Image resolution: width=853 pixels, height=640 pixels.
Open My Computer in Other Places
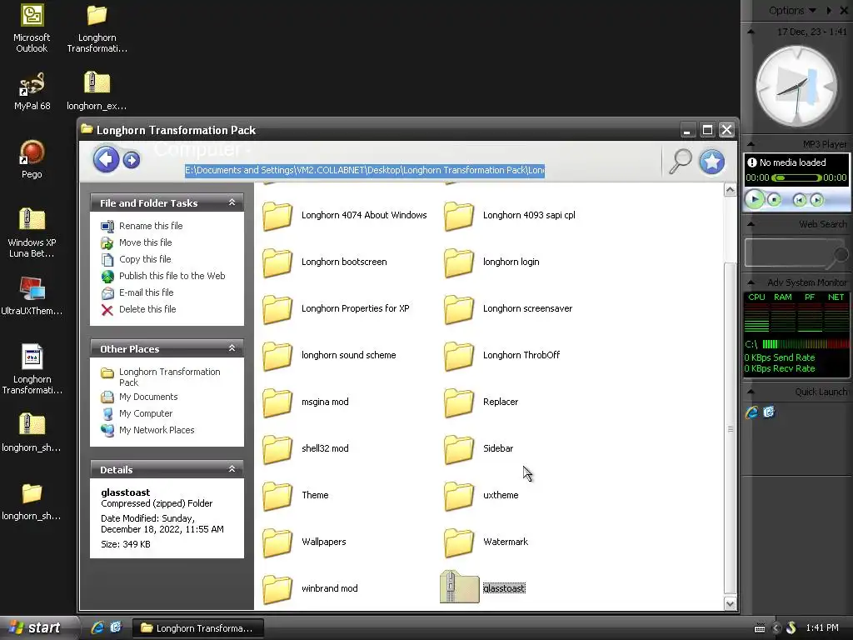pos(145,413)
